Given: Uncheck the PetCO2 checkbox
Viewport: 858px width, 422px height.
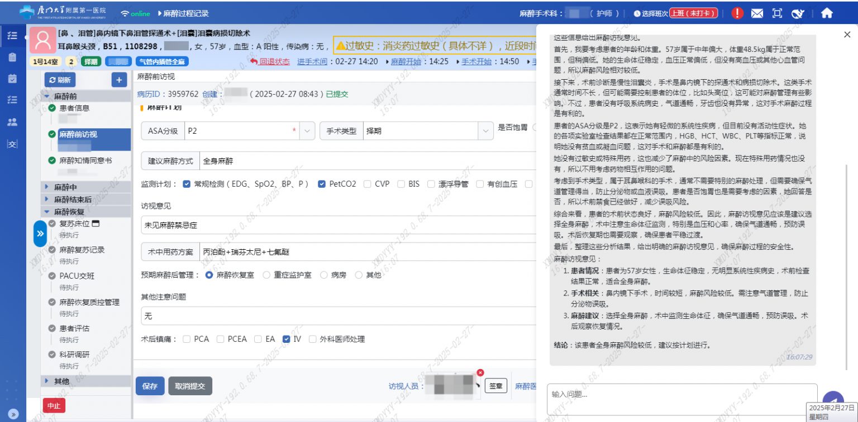Looking at the screenshot, I should (322, 183).
